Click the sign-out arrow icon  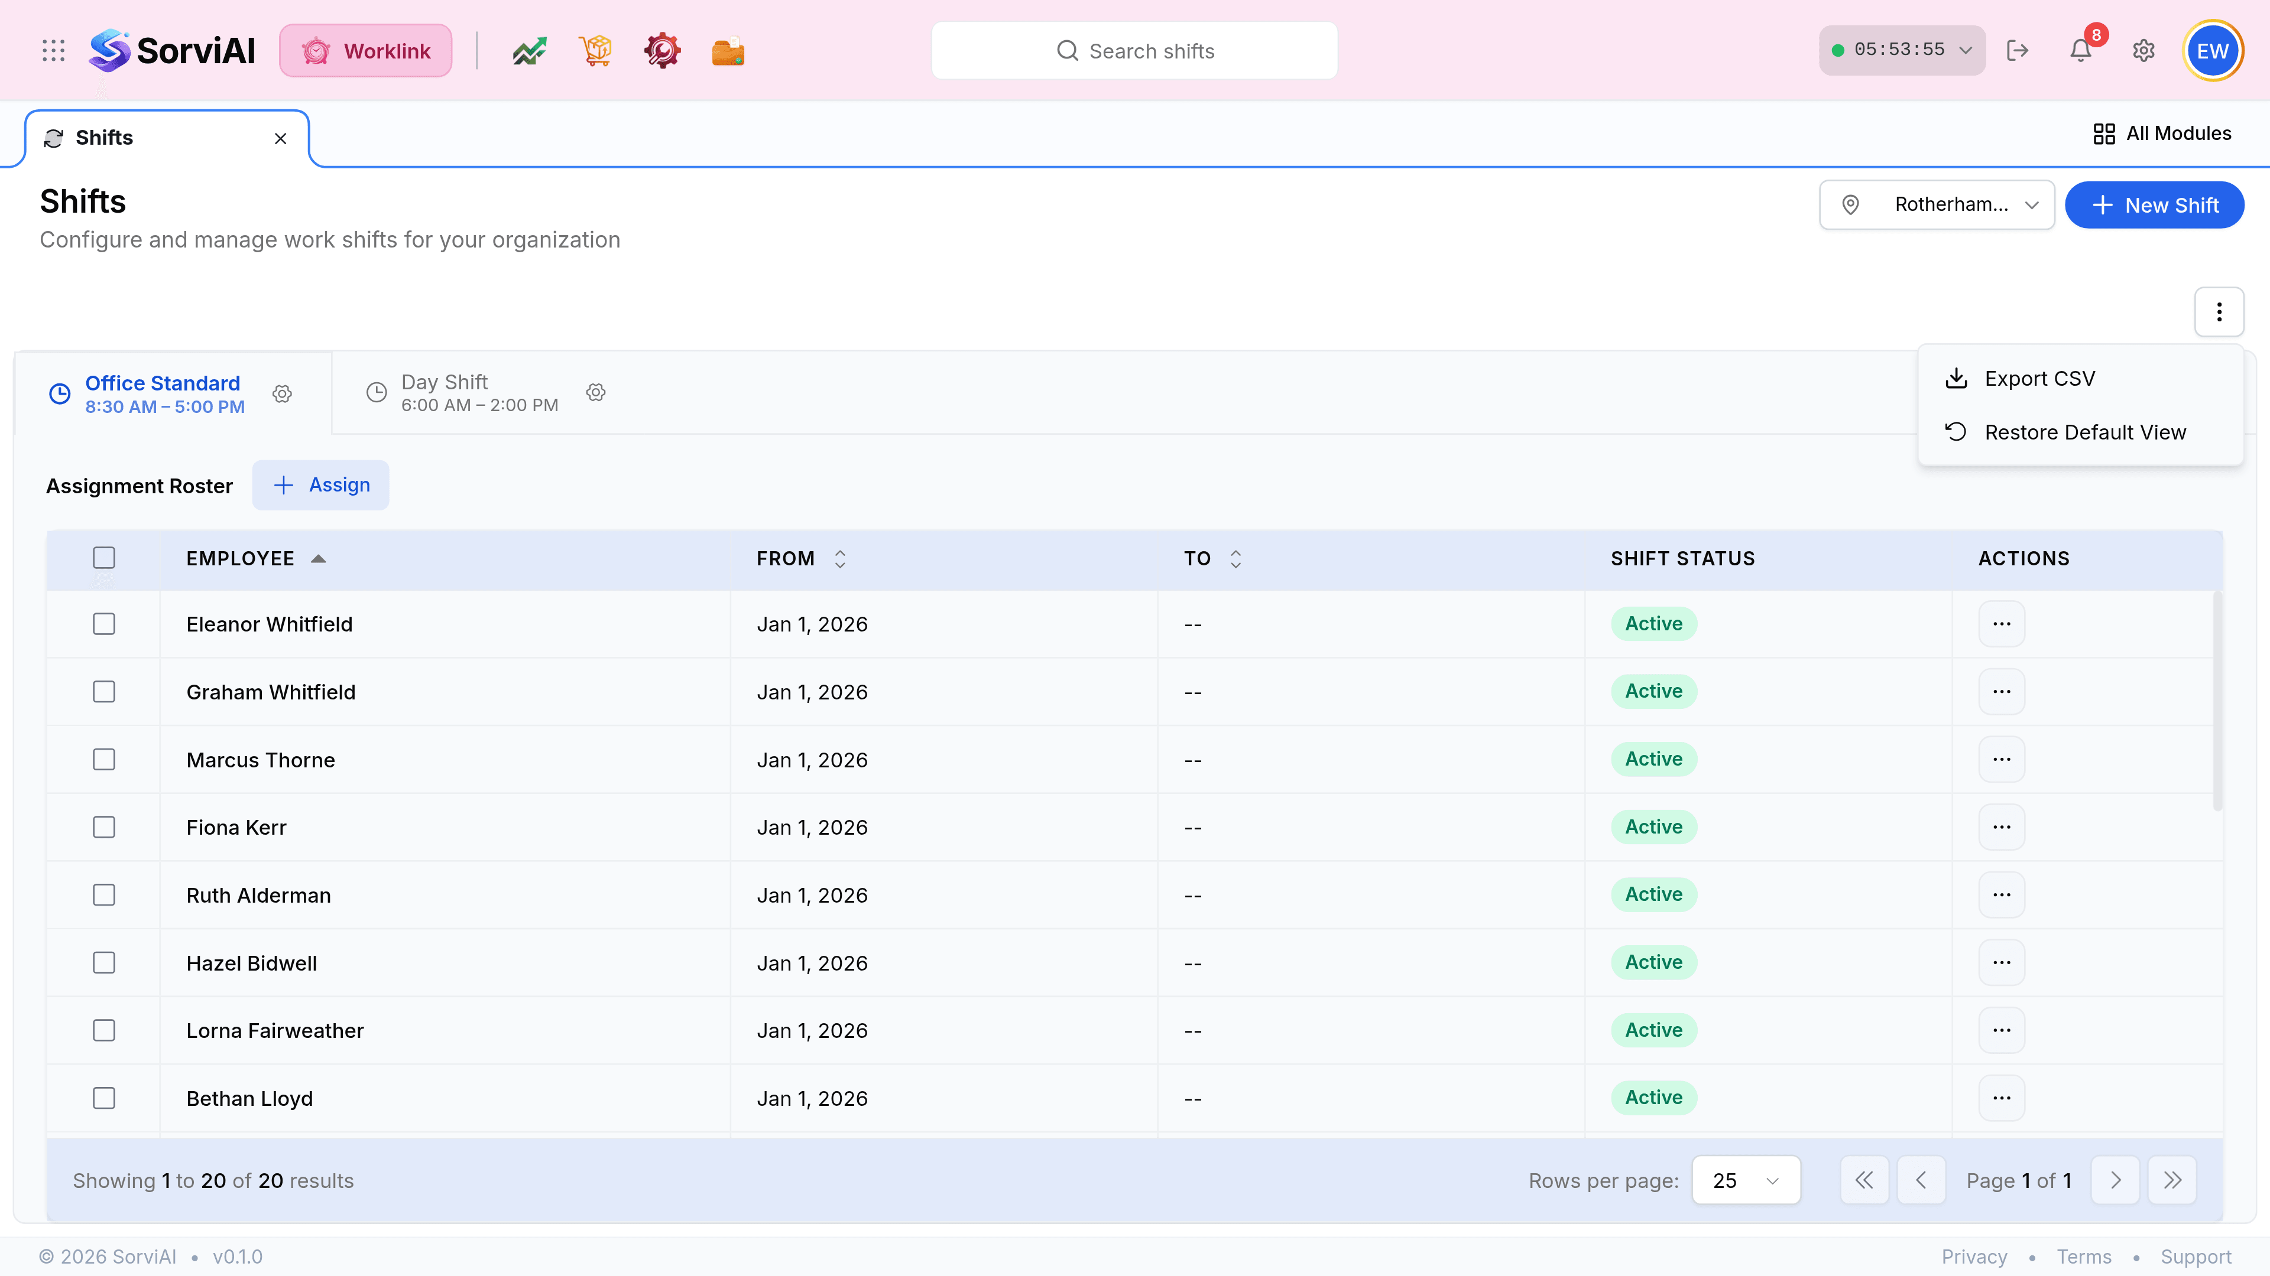[2017, 50]
